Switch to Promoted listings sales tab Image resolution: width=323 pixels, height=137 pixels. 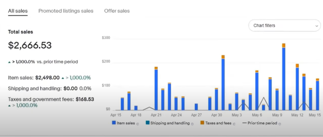point(66,11)
